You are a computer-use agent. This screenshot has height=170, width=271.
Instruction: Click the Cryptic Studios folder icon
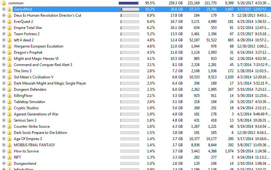click(x=9, y=108)
